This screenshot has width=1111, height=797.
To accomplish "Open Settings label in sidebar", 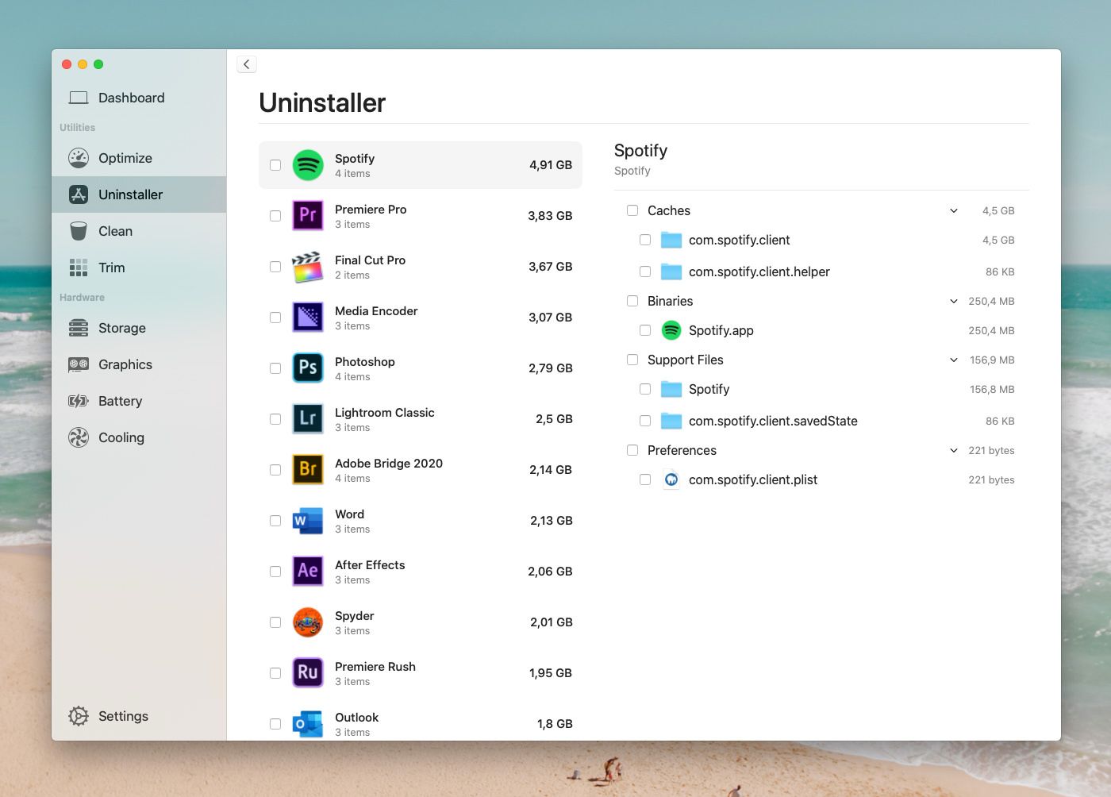I will click(123, 716).
